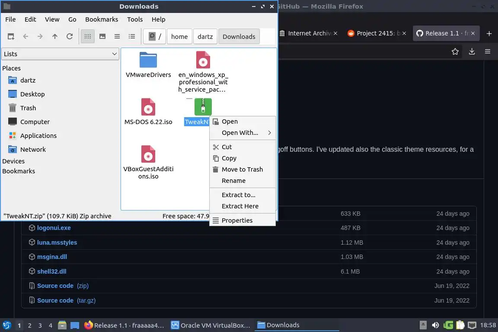Select the VMwareDrivers folder icon

(148, 60)
